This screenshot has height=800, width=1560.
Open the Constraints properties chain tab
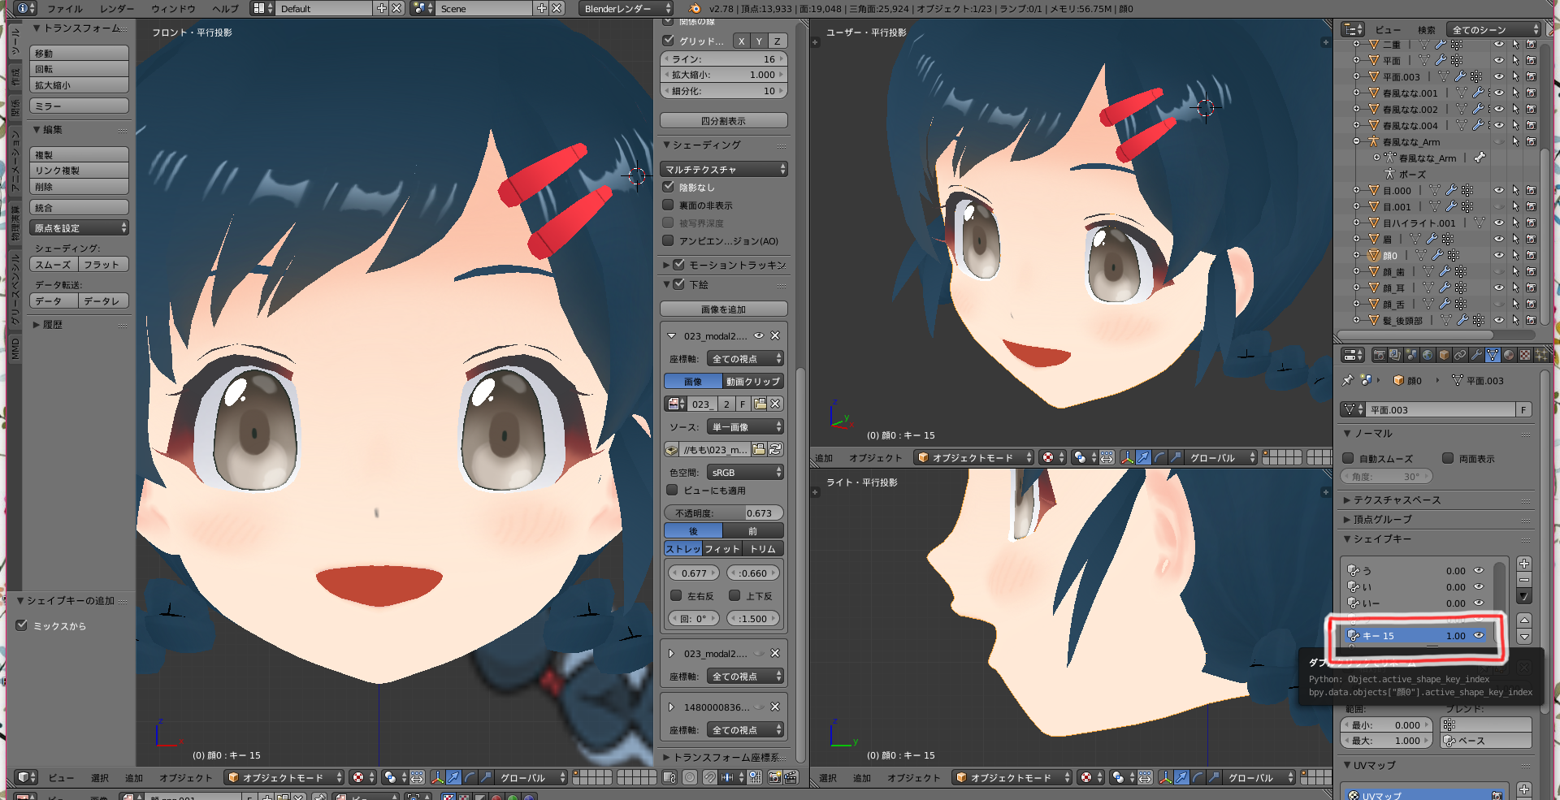(1460, 355)
